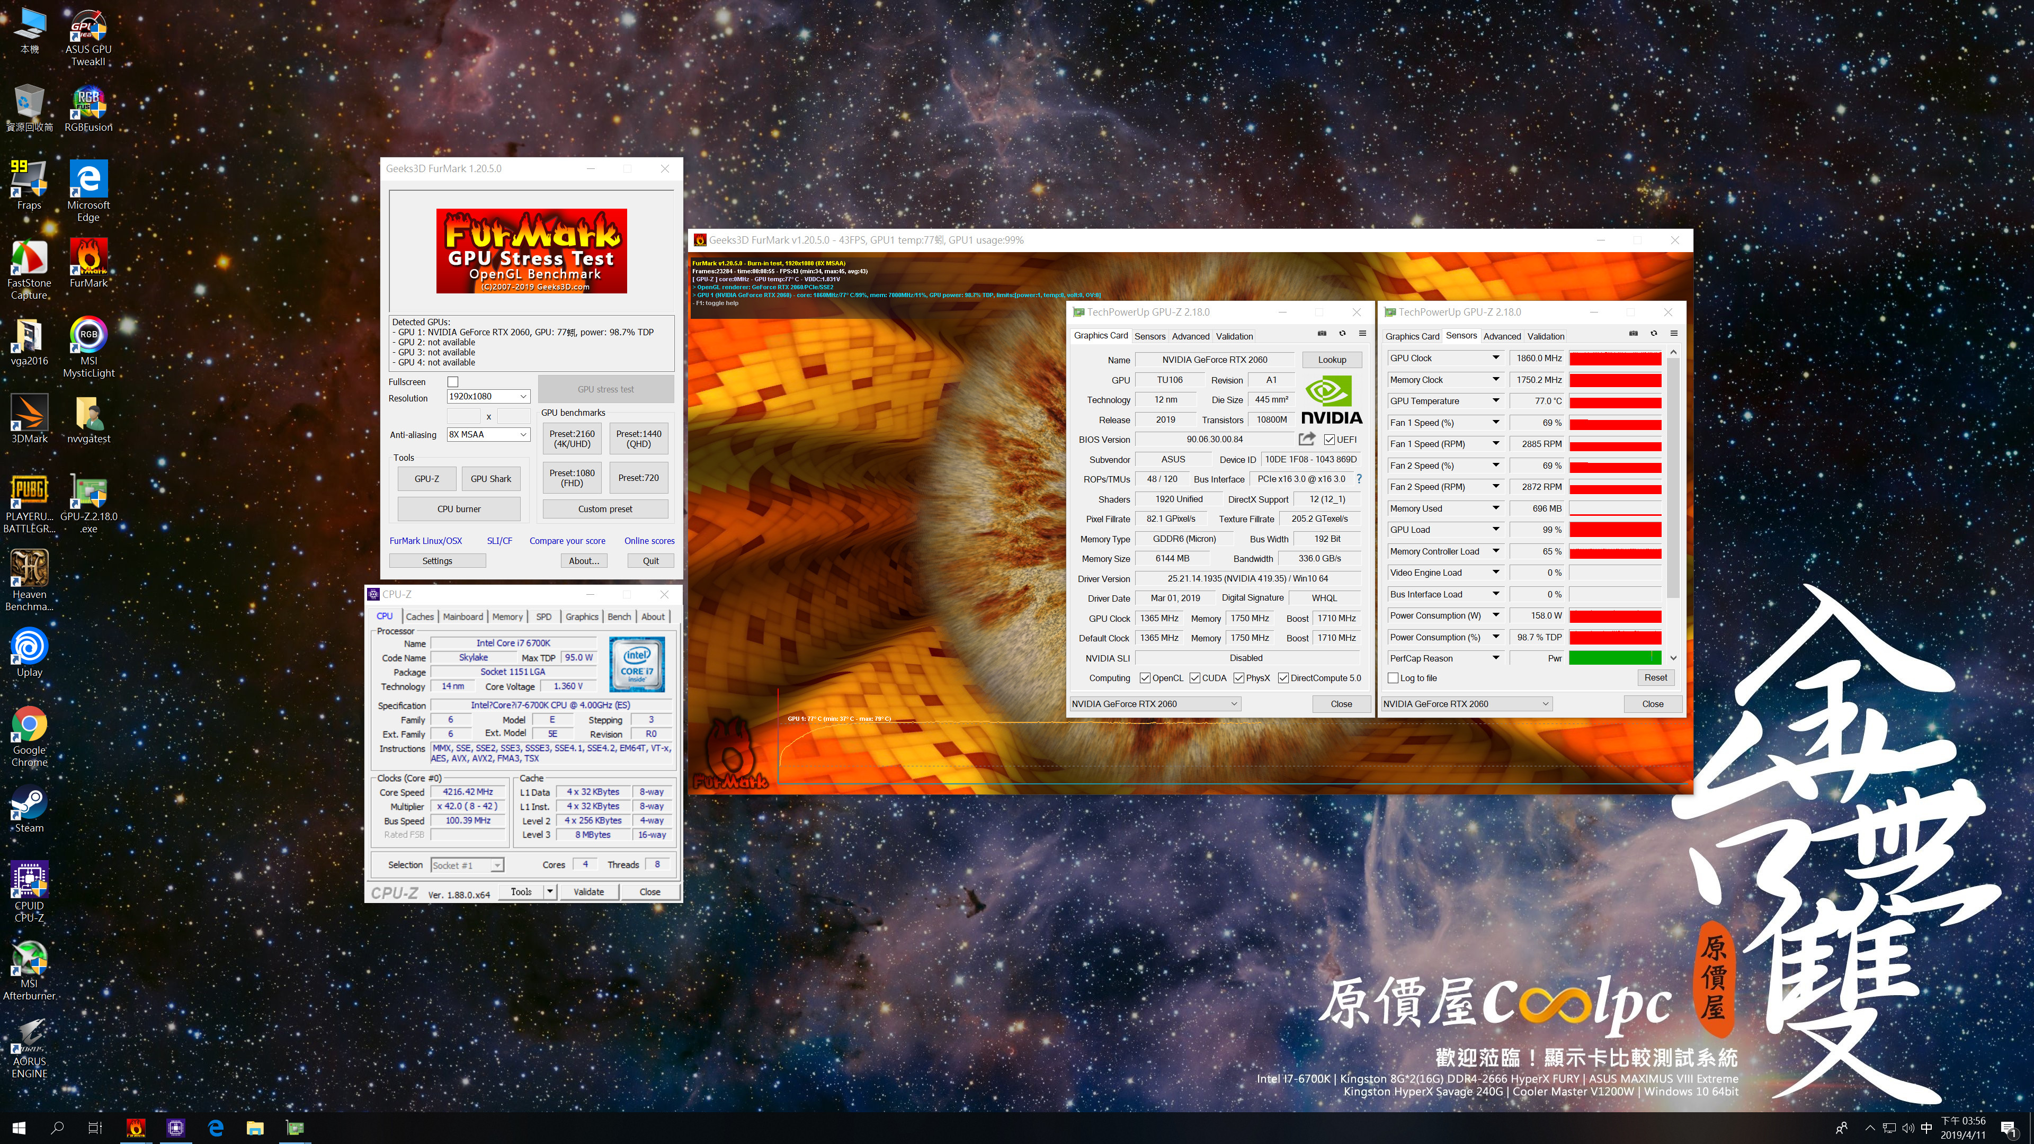The height and width of the screenshot is (1144, 2034).
Task: Click Bus Interface question mark icon
Action: [1359, 479]
